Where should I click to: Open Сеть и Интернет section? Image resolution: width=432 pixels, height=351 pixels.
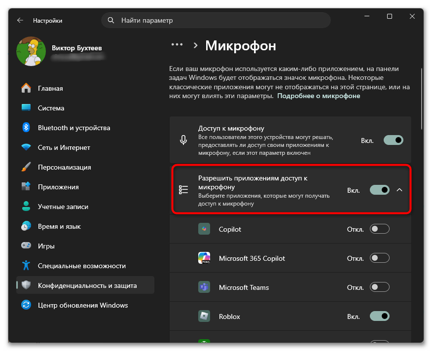pyautogui.click(x=85, y=147)
